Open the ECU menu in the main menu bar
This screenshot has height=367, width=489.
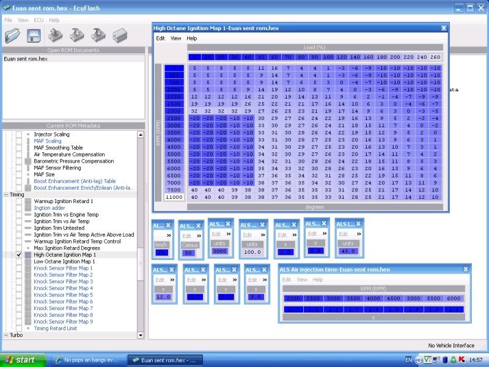click(x=39, y=20)
